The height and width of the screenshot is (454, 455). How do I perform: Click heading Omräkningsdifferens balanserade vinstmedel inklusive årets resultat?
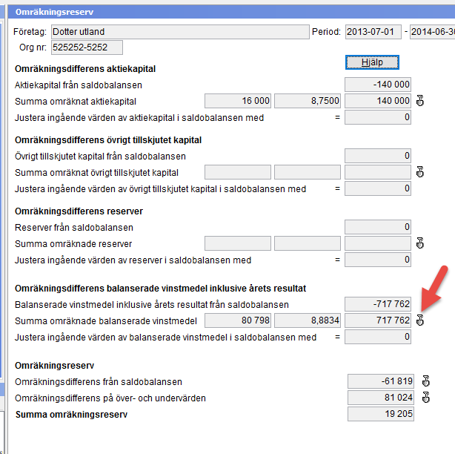click(161, 289)
